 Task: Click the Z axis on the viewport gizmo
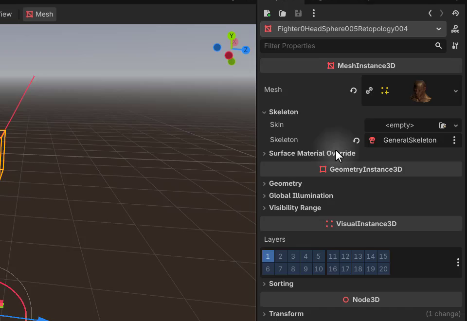[x=246, y=50]
